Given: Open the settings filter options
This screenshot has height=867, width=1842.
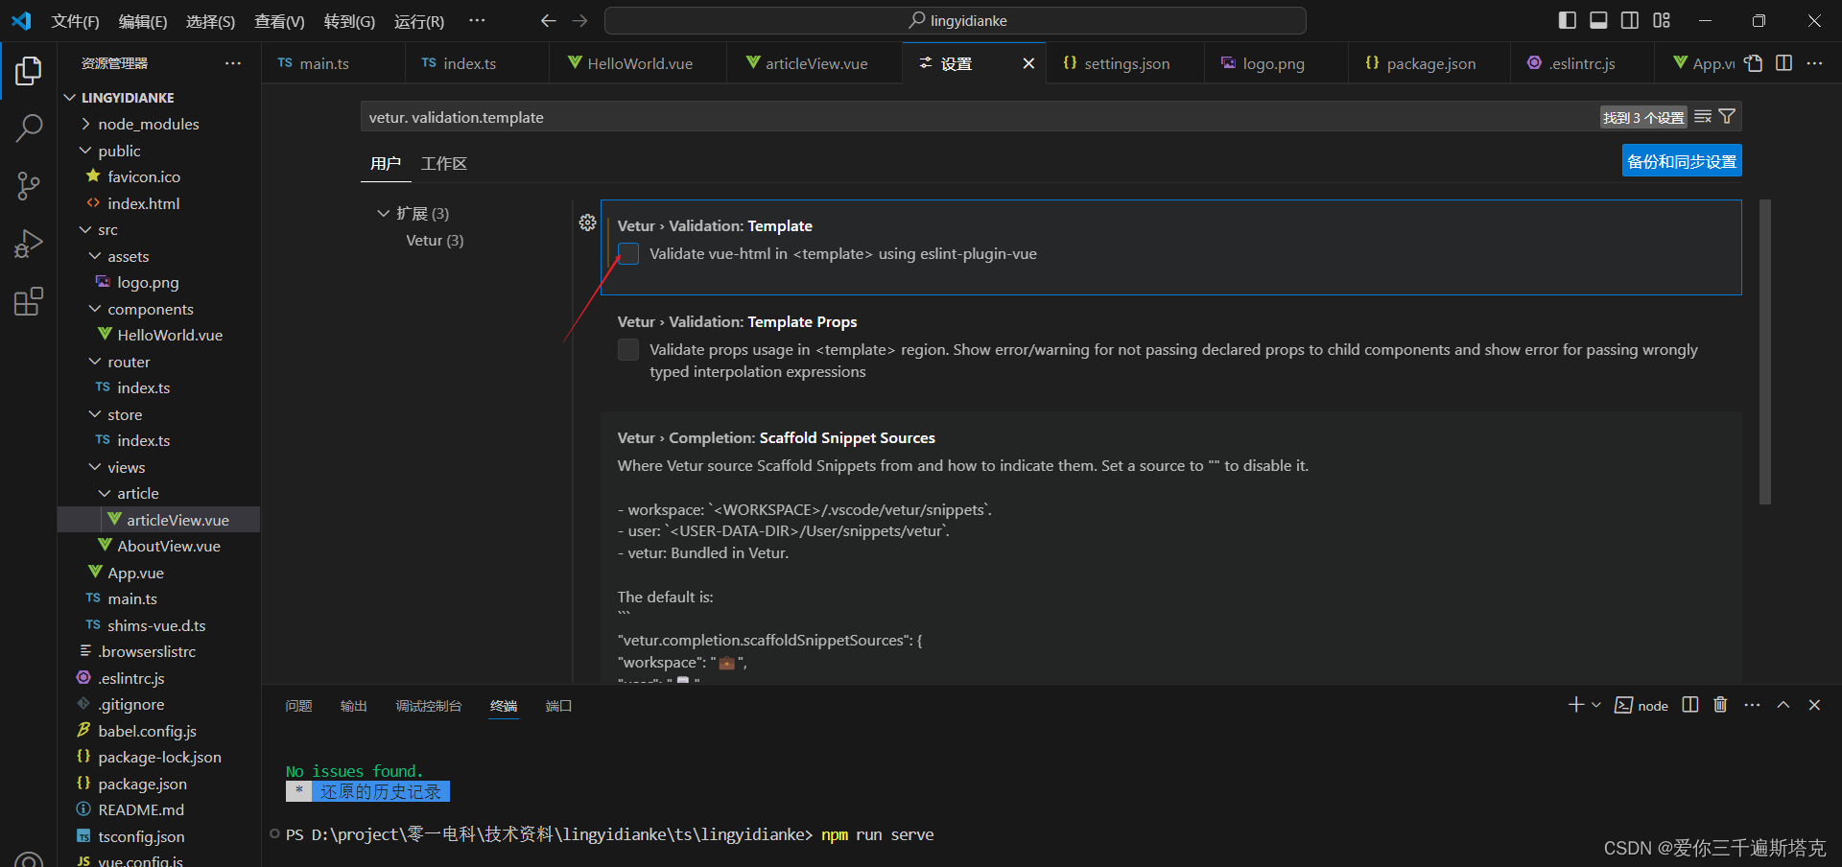Looking at the screenshot, I should (x=1726, y=116).
